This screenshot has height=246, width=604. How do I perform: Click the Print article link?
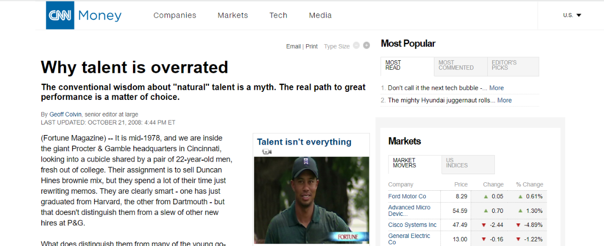(x=312, y=46)
